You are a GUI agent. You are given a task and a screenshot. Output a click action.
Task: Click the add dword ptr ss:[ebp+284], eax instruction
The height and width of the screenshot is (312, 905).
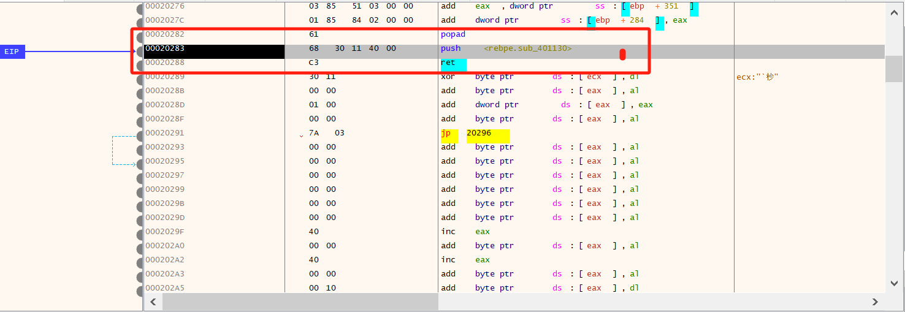[564, 20]
